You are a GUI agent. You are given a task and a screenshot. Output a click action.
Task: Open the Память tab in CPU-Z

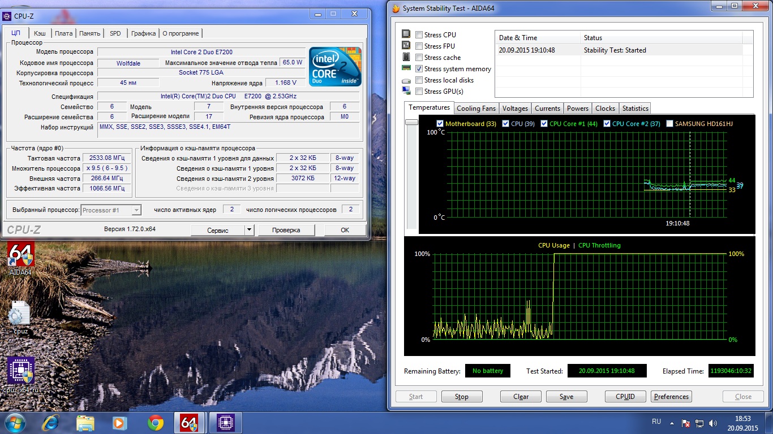tap(89, 33)
